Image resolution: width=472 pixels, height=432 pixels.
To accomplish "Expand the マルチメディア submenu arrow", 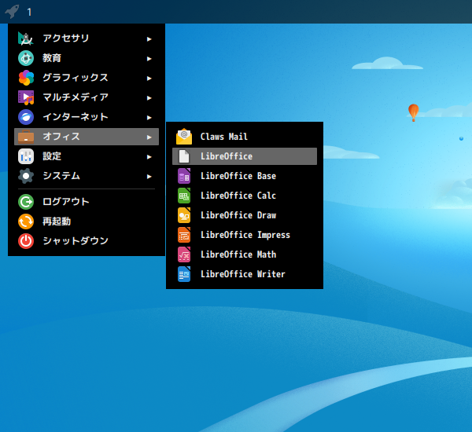I will coord(149,98).
